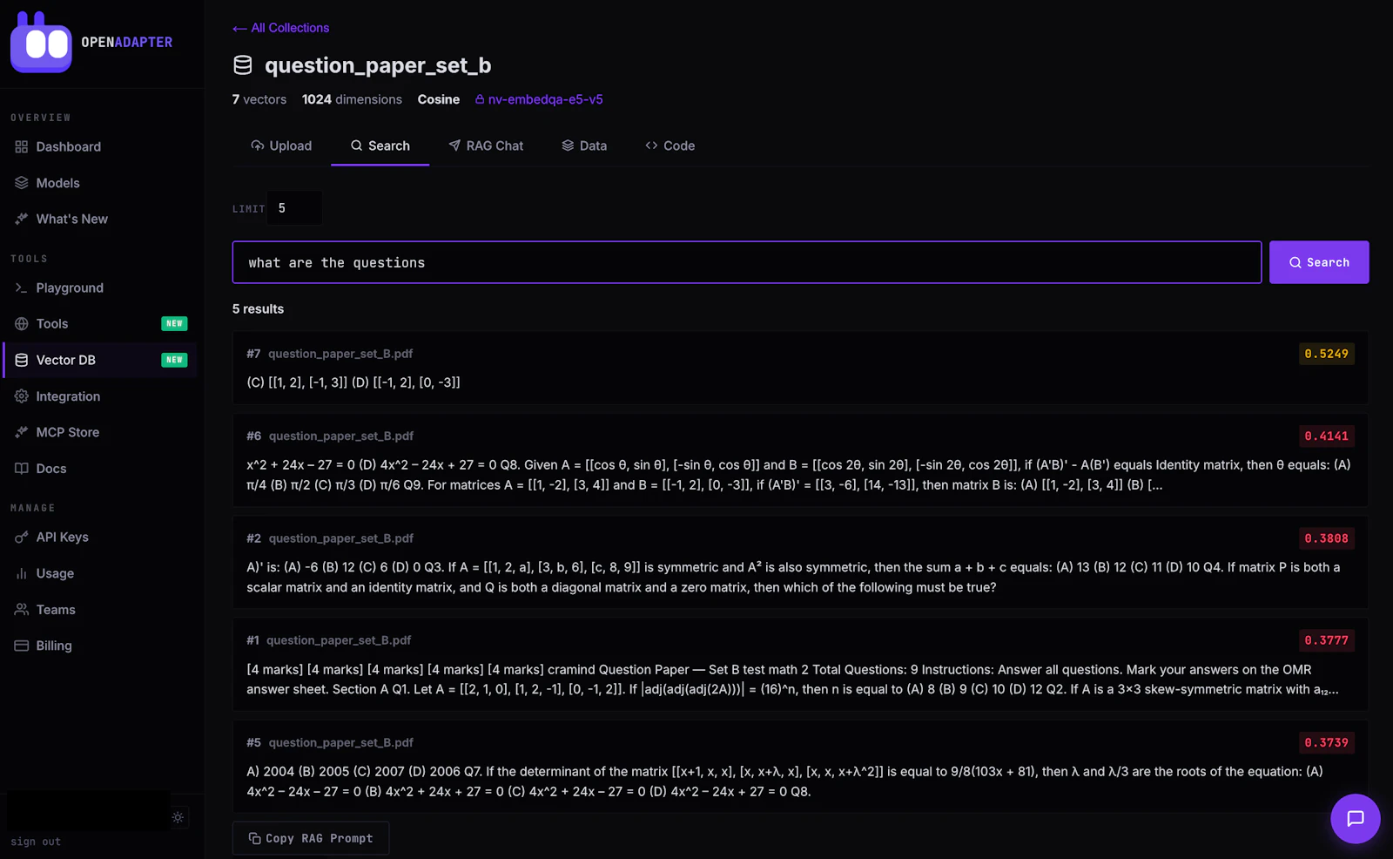The height and width of the screenshot is (859, 1393).
Task: Open the Data tab
Action: pyautogui.click(x=584, y=145)
